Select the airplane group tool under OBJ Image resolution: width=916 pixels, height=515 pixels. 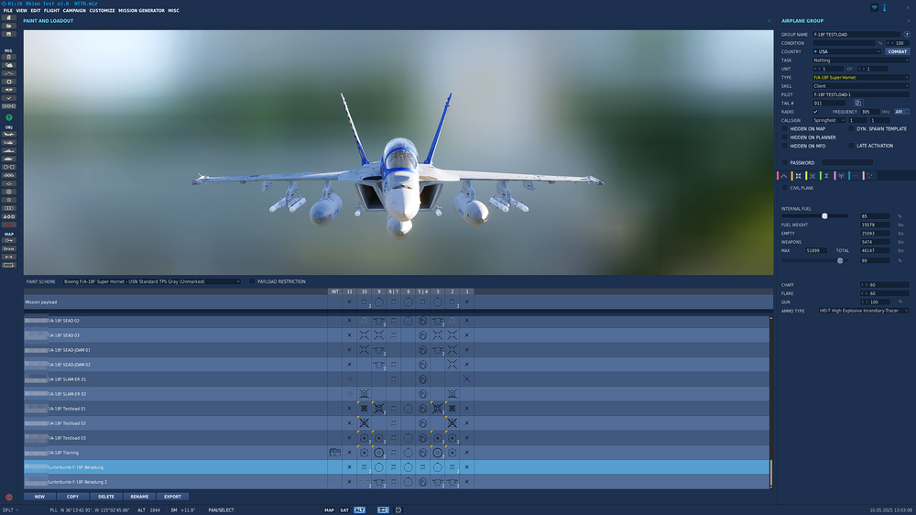pyautogui.click(x=9, y=134)
